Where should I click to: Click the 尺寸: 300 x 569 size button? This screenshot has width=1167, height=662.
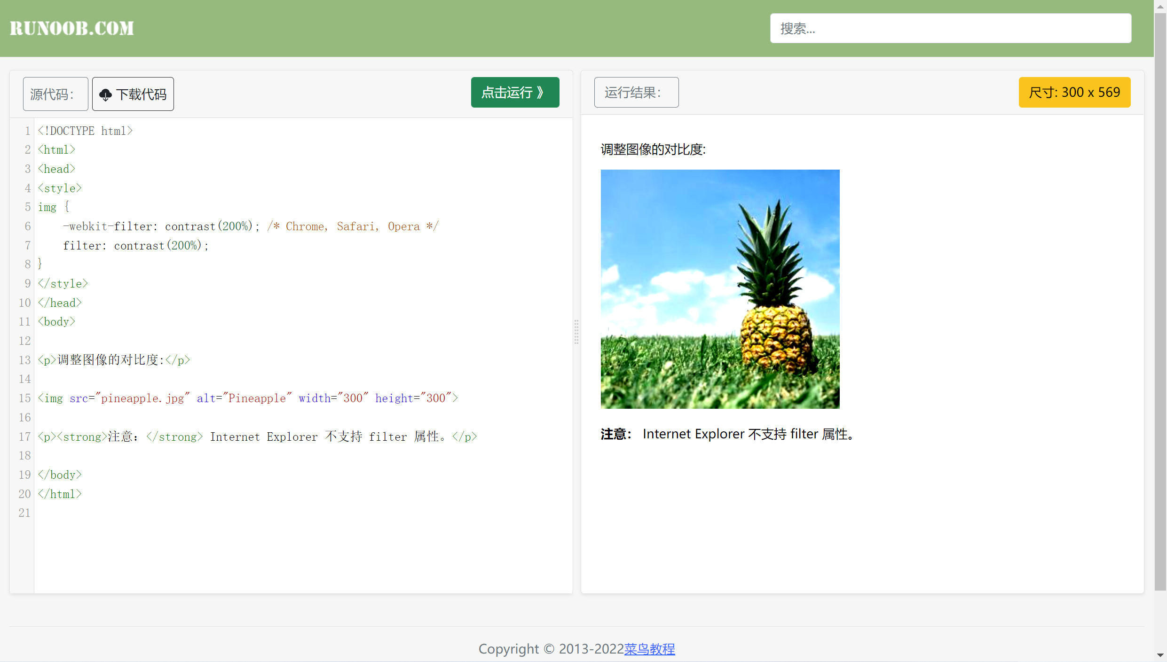[1074, 92]
